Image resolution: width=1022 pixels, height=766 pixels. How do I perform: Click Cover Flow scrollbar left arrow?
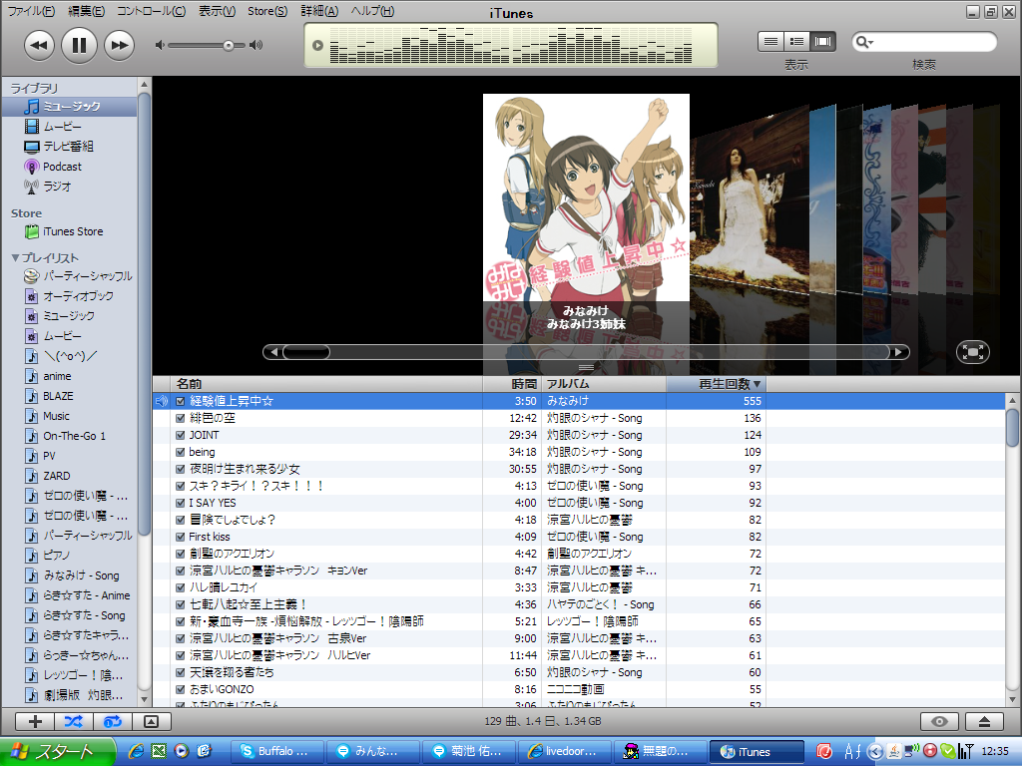coord(273,352)
